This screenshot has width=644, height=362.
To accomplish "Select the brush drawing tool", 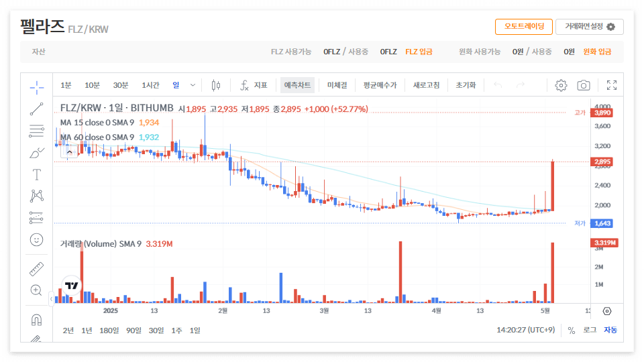I will coord(36,153).
